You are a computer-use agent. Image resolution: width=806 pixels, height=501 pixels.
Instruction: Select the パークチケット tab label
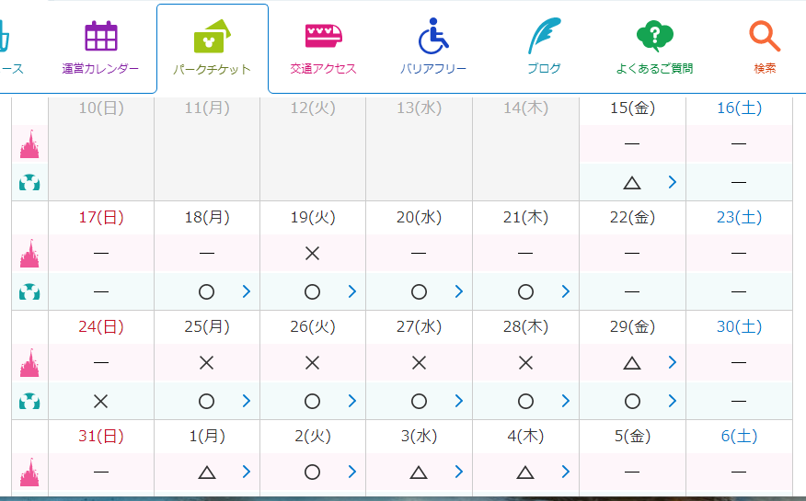click(x=212, y=70)
